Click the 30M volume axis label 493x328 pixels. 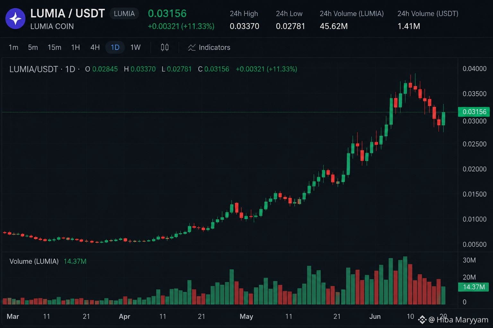pyautogui.click(x=469, y=260)
